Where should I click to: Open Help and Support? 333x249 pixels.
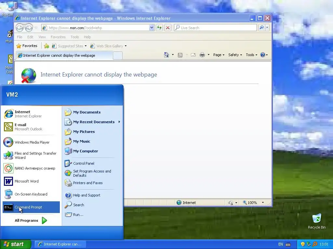[93, 195]
